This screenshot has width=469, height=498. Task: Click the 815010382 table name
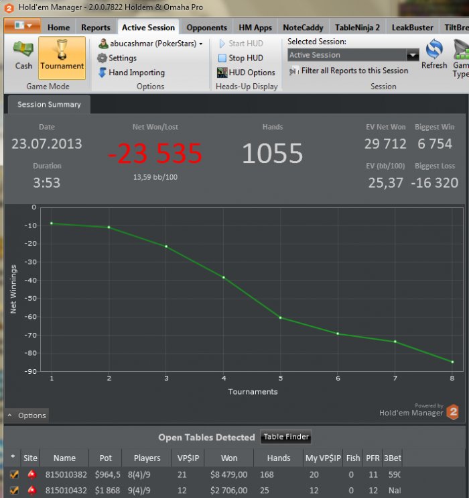point(66,475)
